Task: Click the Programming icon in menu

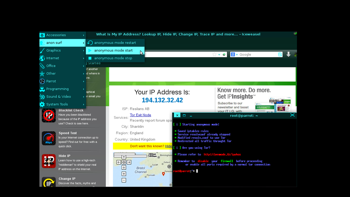Action: [42, 89]
